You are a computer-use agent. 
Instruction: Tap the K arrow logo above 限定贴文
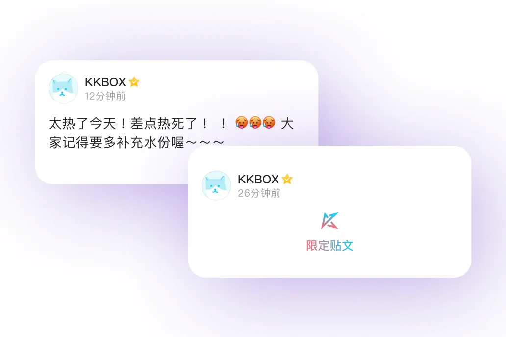coord(329,220)
